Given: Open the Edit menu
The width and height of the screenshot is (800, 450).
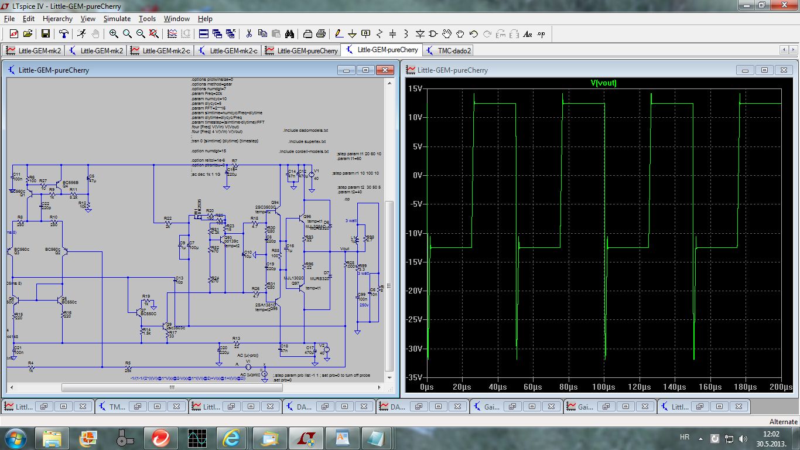Looking at the screenshot, I should tap(29, 19).
